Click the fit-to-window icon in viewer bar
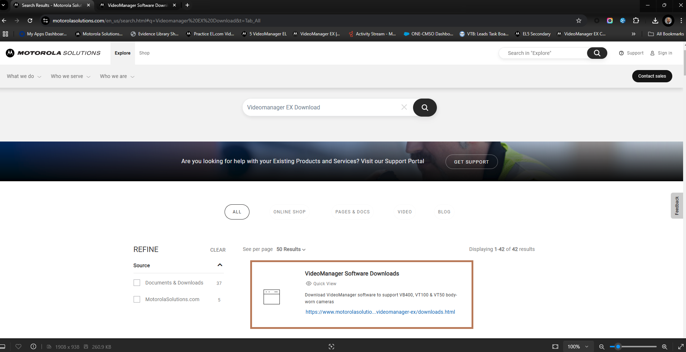The height and width of the screenshot is (352, 686). click(x=555, y=347)
